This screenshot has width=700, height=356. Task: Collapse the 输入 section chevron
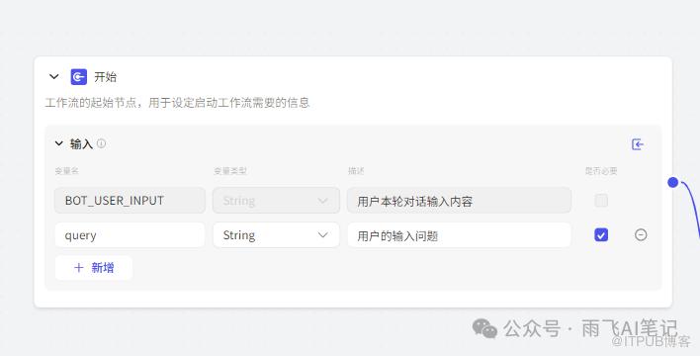[59, 143]
